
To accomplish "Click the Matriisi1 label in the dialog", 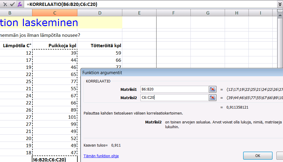I will click(129, 89).
